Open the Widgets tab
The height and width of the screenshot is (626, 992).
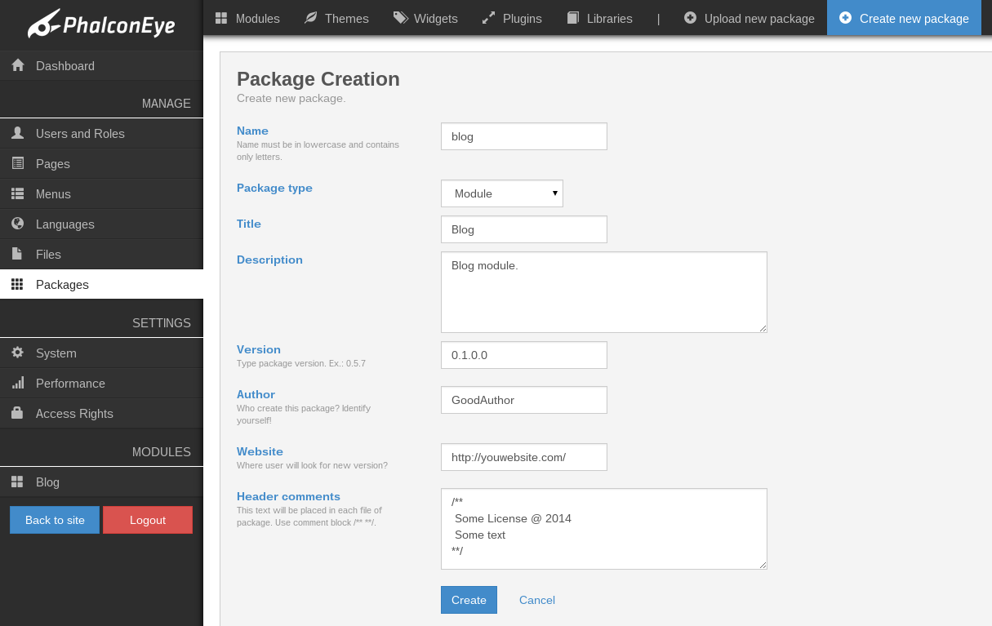425,18
